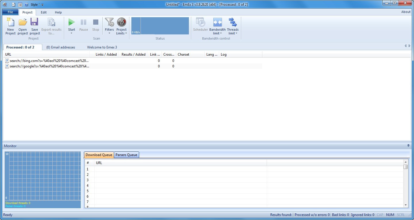
Task: Switch to the Edit ribbon tab
Action: pyautogui.click(x=43, y=12)
